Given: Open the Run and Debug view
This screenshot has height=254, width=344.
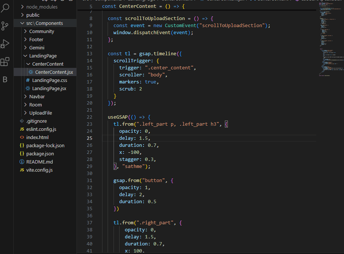Looking at the screenshot, I should point(5,44).
